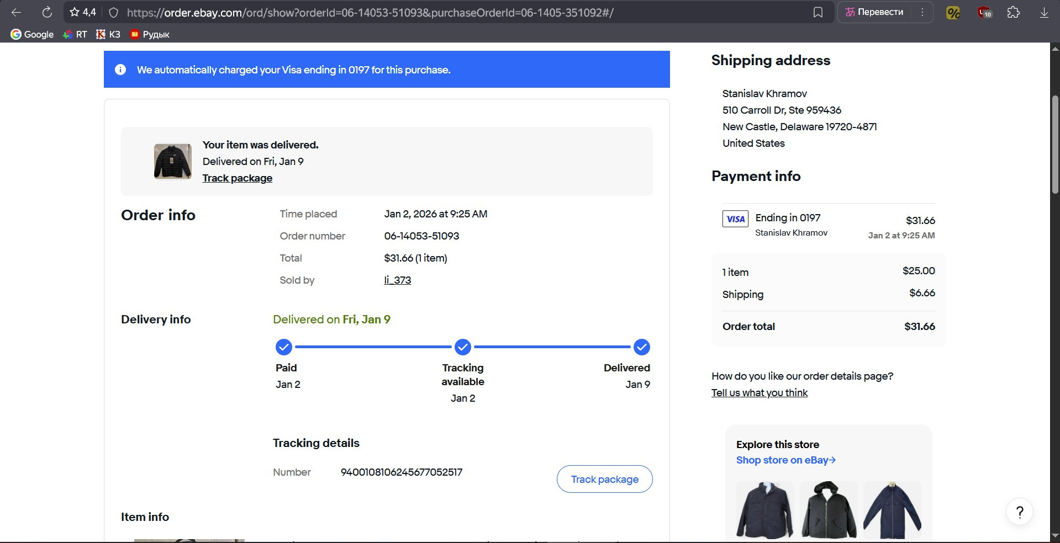Click the delivered jacket thumbnail image
This screenshot has width=1060, height=543.
click(x=173, y=161)
